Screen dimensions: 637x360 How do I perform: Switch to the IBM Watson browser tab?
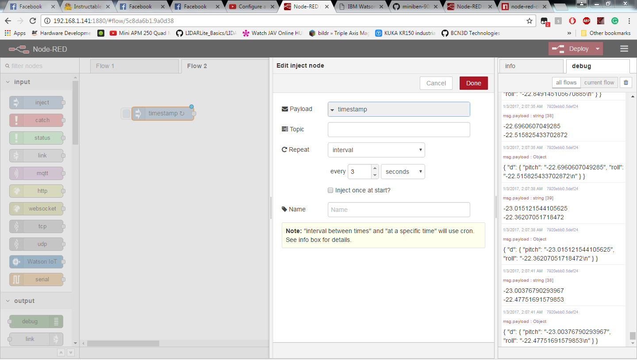point(361,7)
